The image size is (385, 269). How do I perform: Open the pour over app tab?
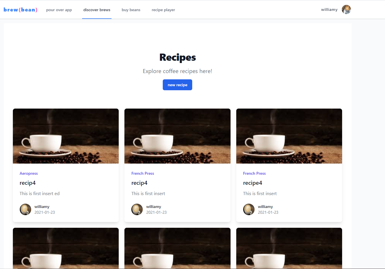coord(59,10)
